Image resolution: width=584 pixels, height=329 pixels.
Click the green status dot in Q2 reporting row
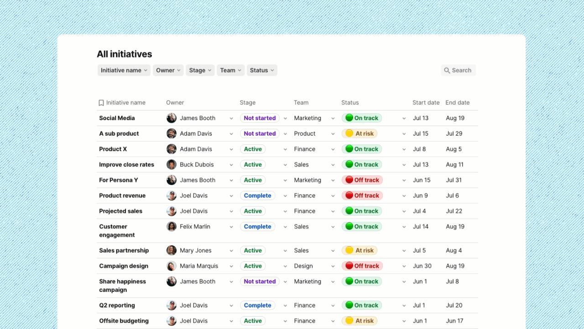pos(349,305)
